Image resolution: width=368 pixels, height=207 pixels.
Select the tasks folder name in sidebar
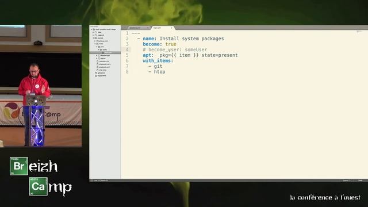pos(105,49)
